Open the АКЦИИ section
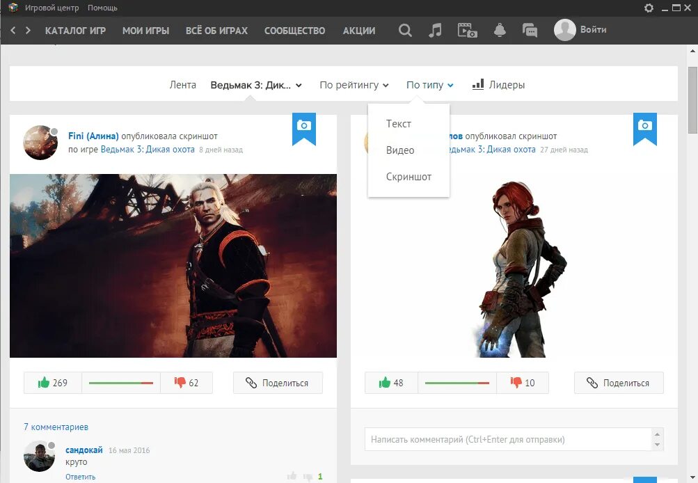Viewport: 698px width, 483px height. coord(359,31)
